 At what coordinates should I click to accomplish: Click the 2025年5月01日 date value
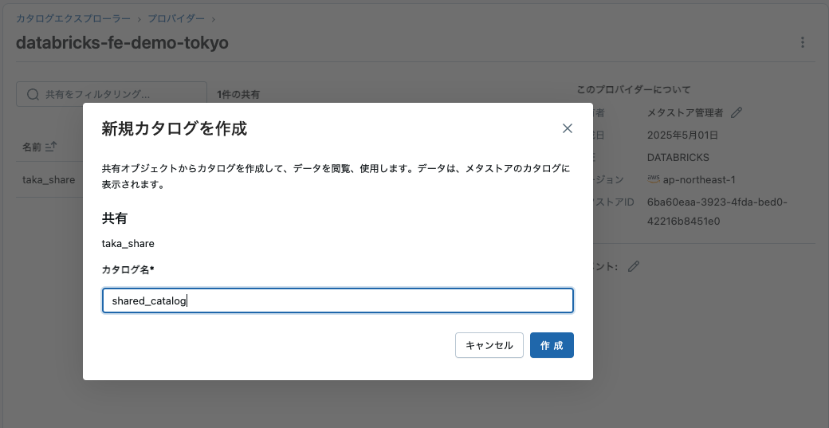click(682, 135)
